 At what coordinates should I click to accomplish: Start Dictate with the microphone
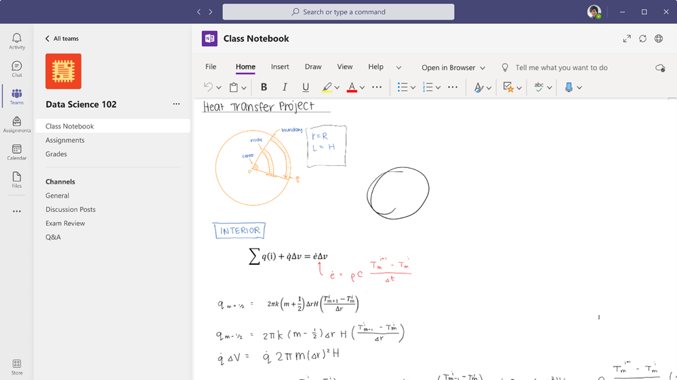point(569,87)
